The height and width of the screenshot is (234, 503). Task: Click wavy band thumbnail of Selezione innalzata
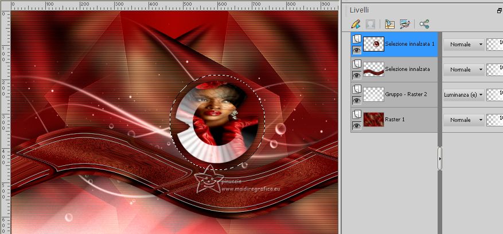(x=374, y=69)
